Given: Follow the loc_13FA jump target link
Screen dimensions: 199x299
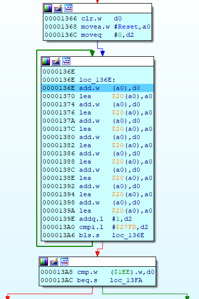Looking at the screenshot, I should tap(126, 280).
